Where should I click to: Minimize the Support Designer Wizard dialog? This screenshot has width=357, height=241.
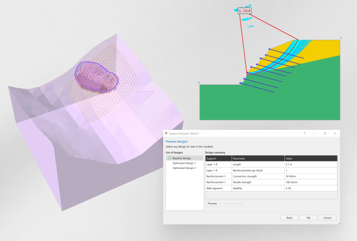314,133
